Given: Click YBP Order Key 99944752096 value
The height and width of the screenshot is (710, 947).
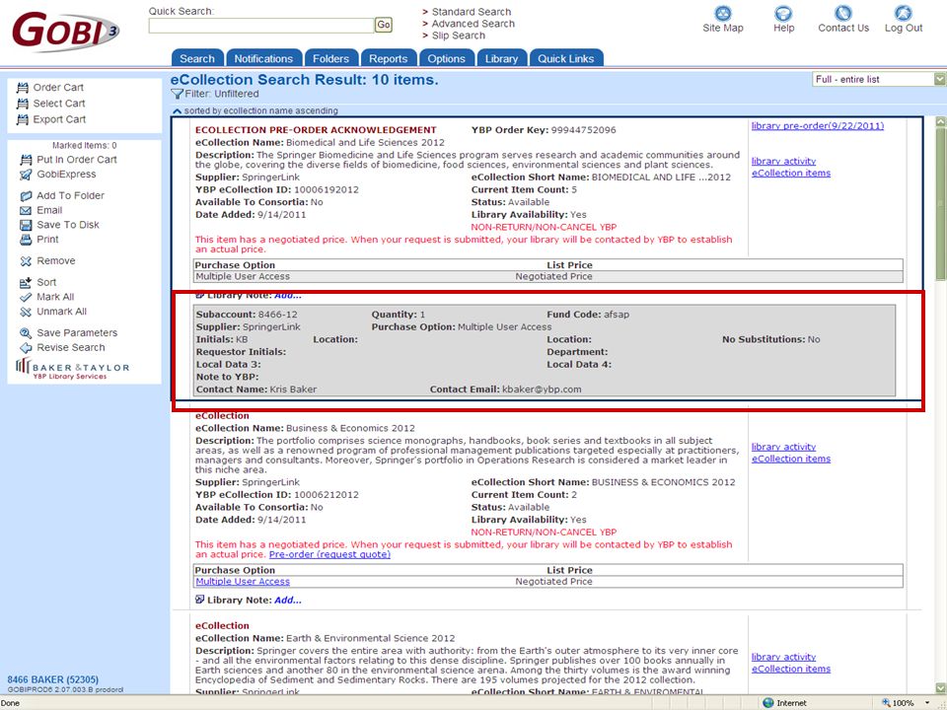Looking at the screenshot, I should (583, 130).
